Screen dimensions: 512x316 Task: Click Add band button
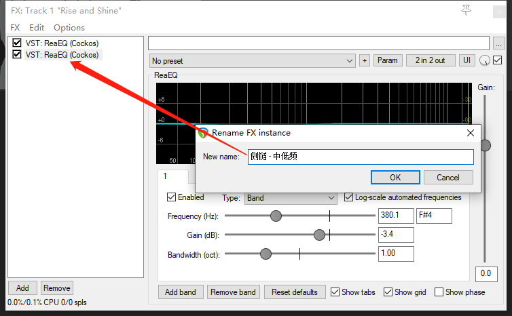pos(181,292)
